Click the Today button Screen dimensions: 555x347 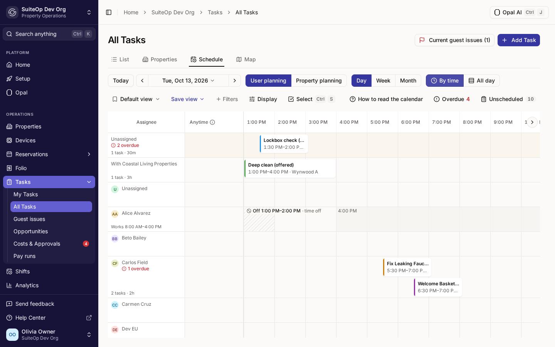[121, 81]
